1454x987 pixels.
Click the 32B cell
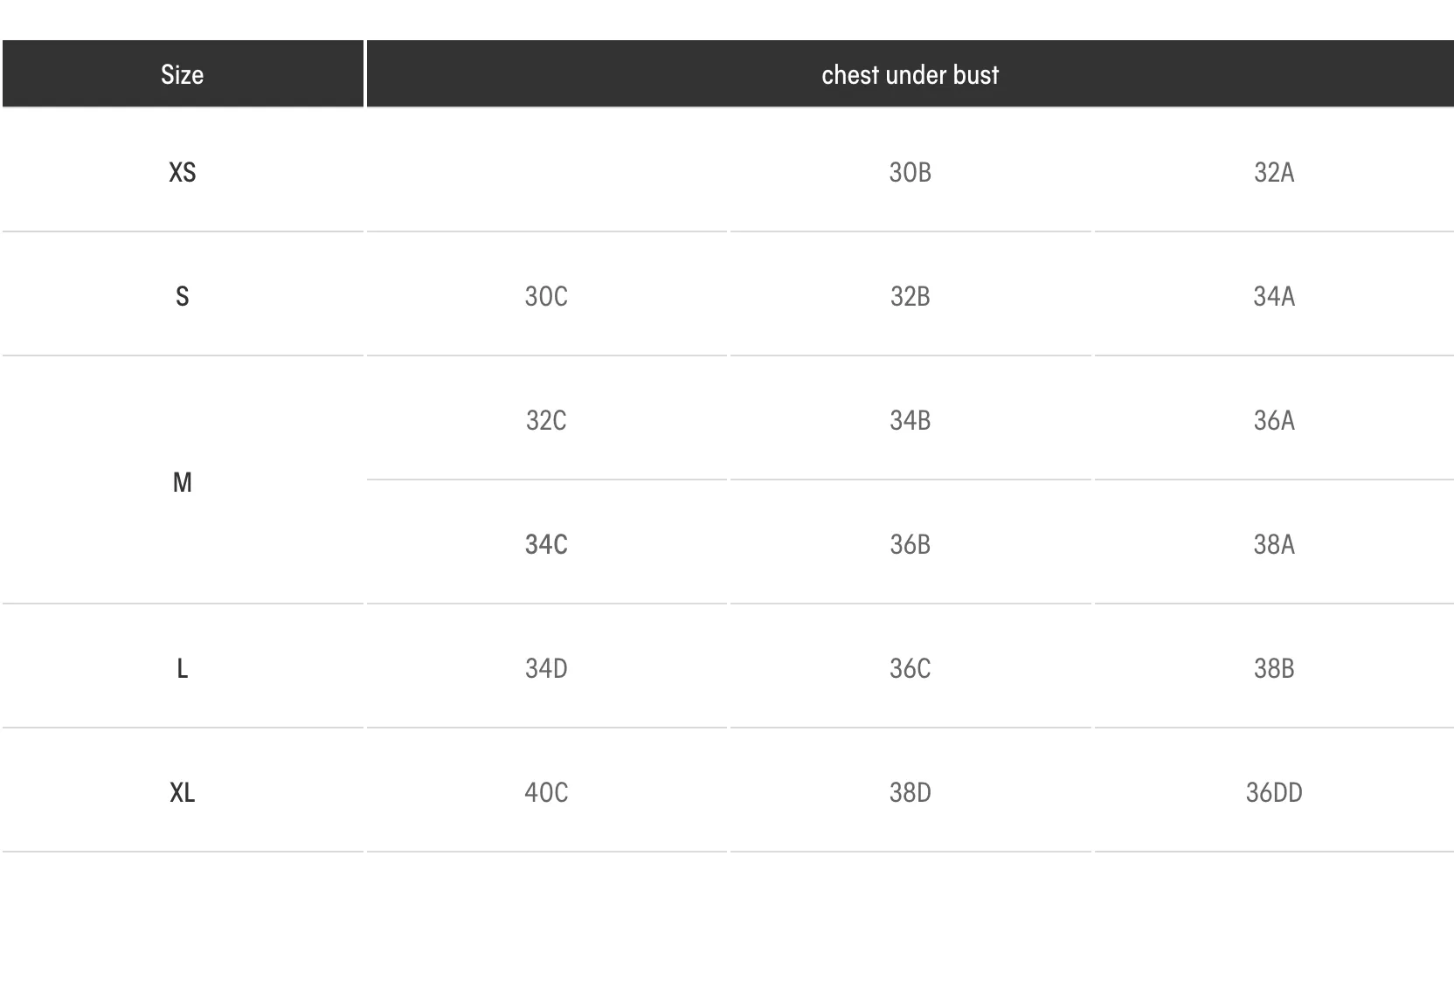(910, 296)
